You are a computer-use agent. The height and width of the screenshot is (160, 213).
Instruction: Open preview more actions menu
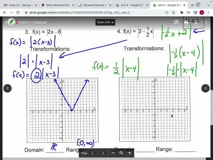coord(206,22)
